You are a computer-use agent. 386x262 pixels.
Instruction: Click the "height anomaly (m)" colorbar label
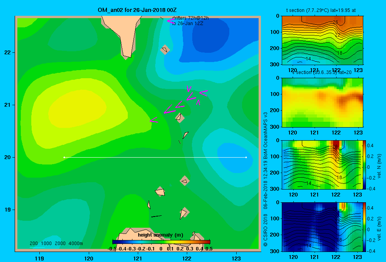tap(161, 235)
